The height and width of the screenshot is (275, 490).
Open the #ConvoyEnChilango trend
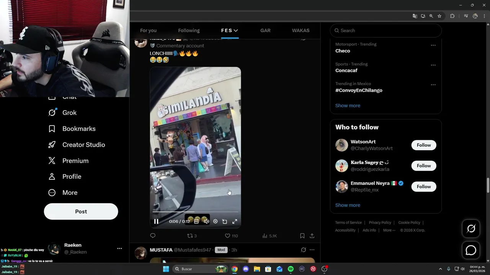(359, 91)
